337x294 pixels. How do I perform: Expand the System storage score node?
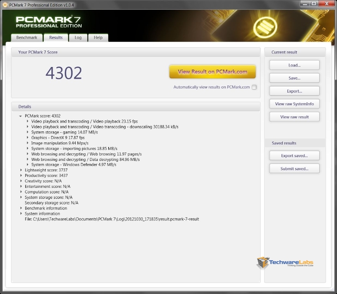click(x=21, y=197)
